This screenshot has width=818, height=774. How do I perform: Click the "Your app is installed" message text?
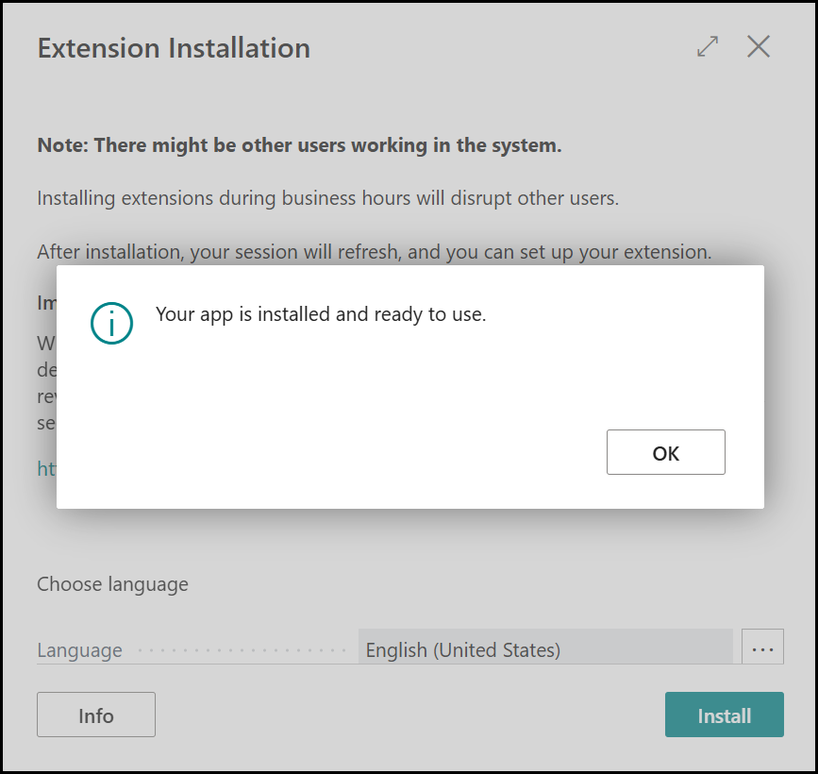321,315
